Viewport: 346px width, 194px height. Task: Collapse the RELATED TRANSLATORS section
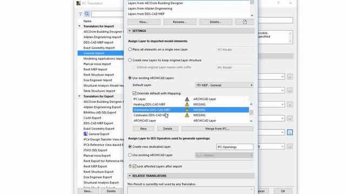click(x=130, y=176)
